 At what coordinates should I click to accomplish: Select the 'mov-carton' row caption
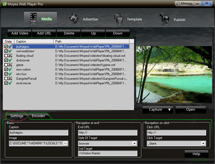pyautogui.click(x=23, y=70)
